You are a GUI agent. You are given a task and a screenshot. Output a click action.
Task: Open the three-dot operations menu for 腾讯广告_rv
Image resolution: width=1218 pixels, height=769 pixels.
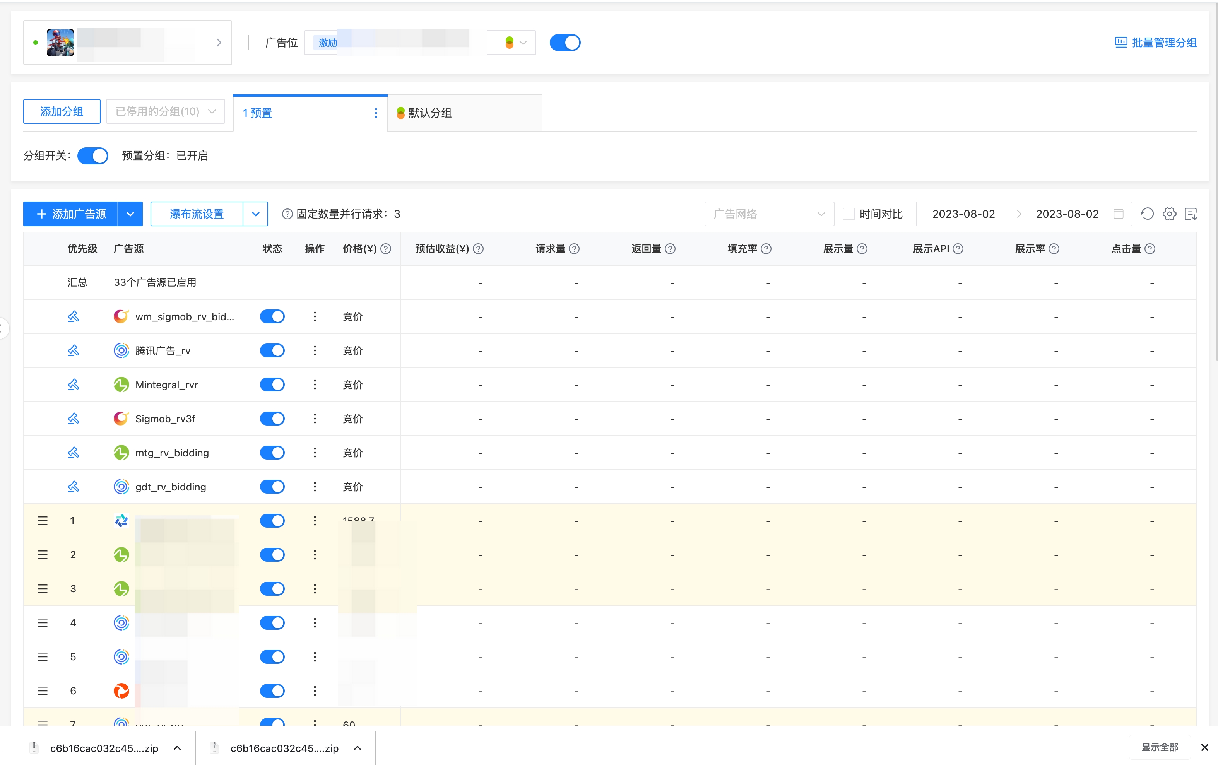[315, 350]
